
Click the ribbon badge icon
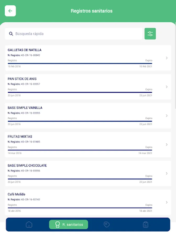[x=58, y=225]
